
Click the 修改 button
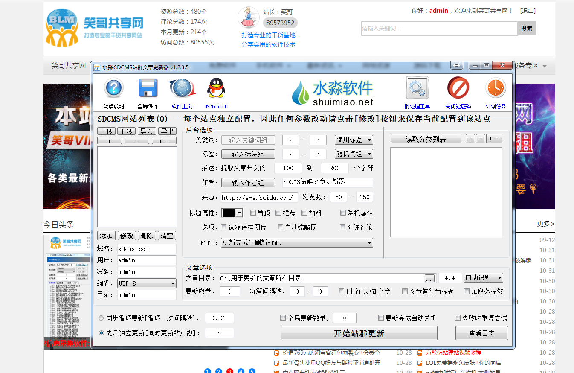click(127, 236)
